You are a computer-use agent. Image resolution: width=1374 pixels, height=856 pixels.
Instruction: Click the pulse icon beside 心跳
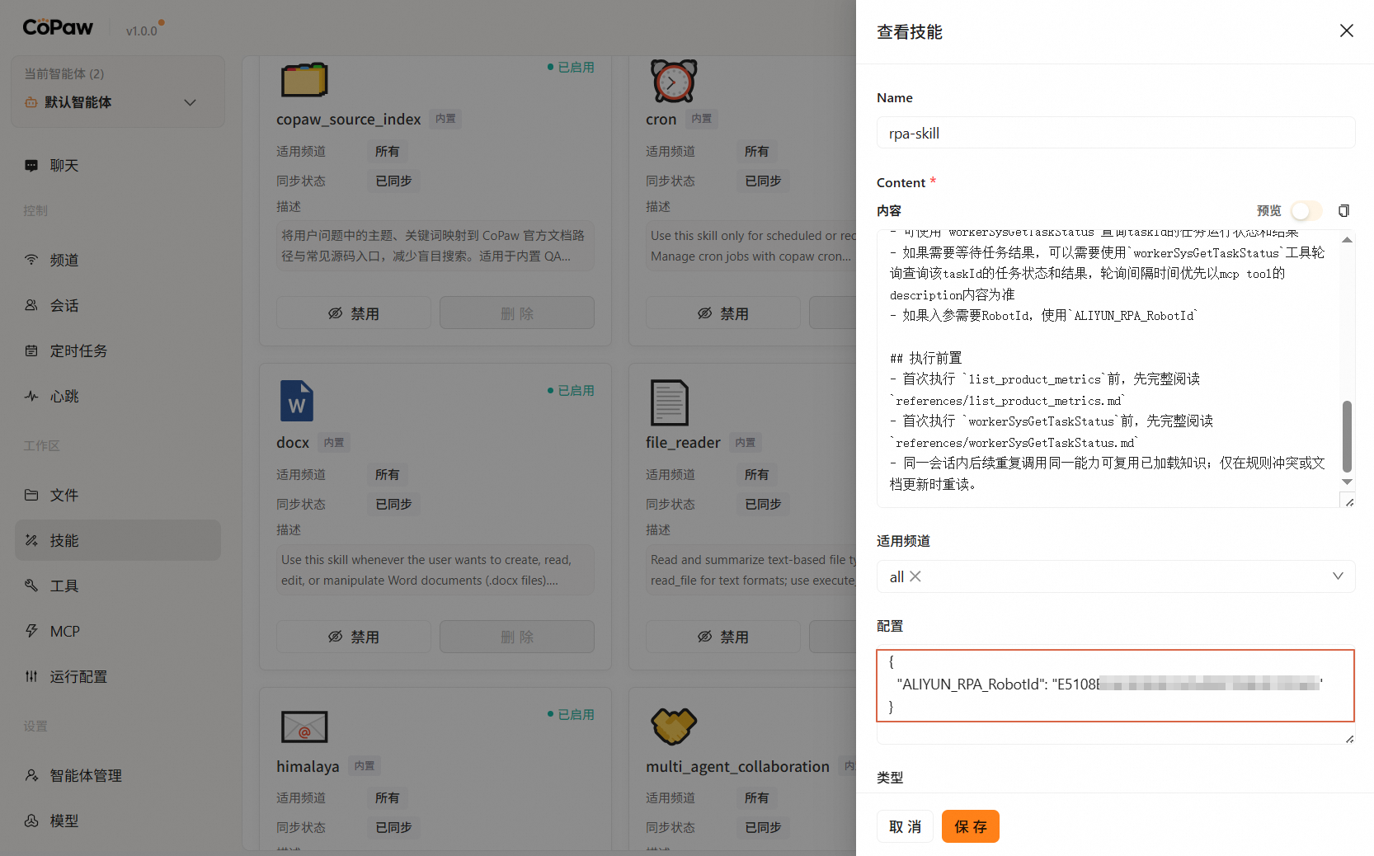pyautogui.click(x=31, y=396)
